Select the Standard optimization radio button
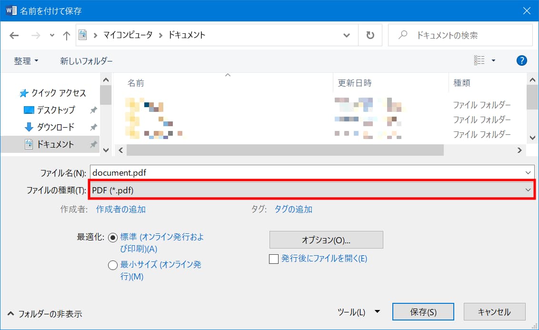 point(113,238)
